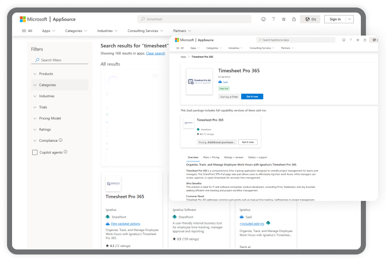Viewport: 386px width, 262px height.
Task: Switch to Details + support tab
Action: click(x=257, y=157)
